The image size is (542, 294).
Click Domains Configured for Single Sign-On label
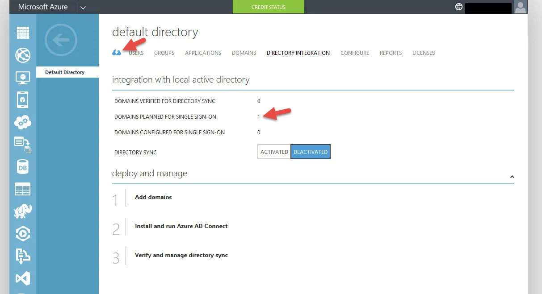(170, 133)
